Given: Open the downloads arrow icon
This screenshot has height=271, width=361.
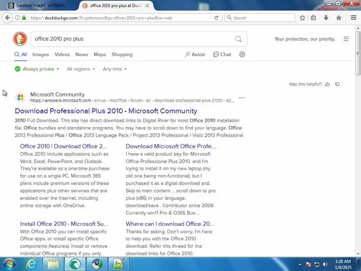Looking at the screenshot, I should (326, 18).
